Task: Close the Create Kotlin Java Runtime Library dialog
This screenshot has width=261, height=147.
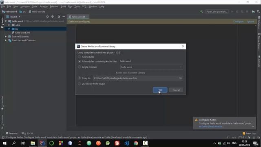Action: (183, 46)
